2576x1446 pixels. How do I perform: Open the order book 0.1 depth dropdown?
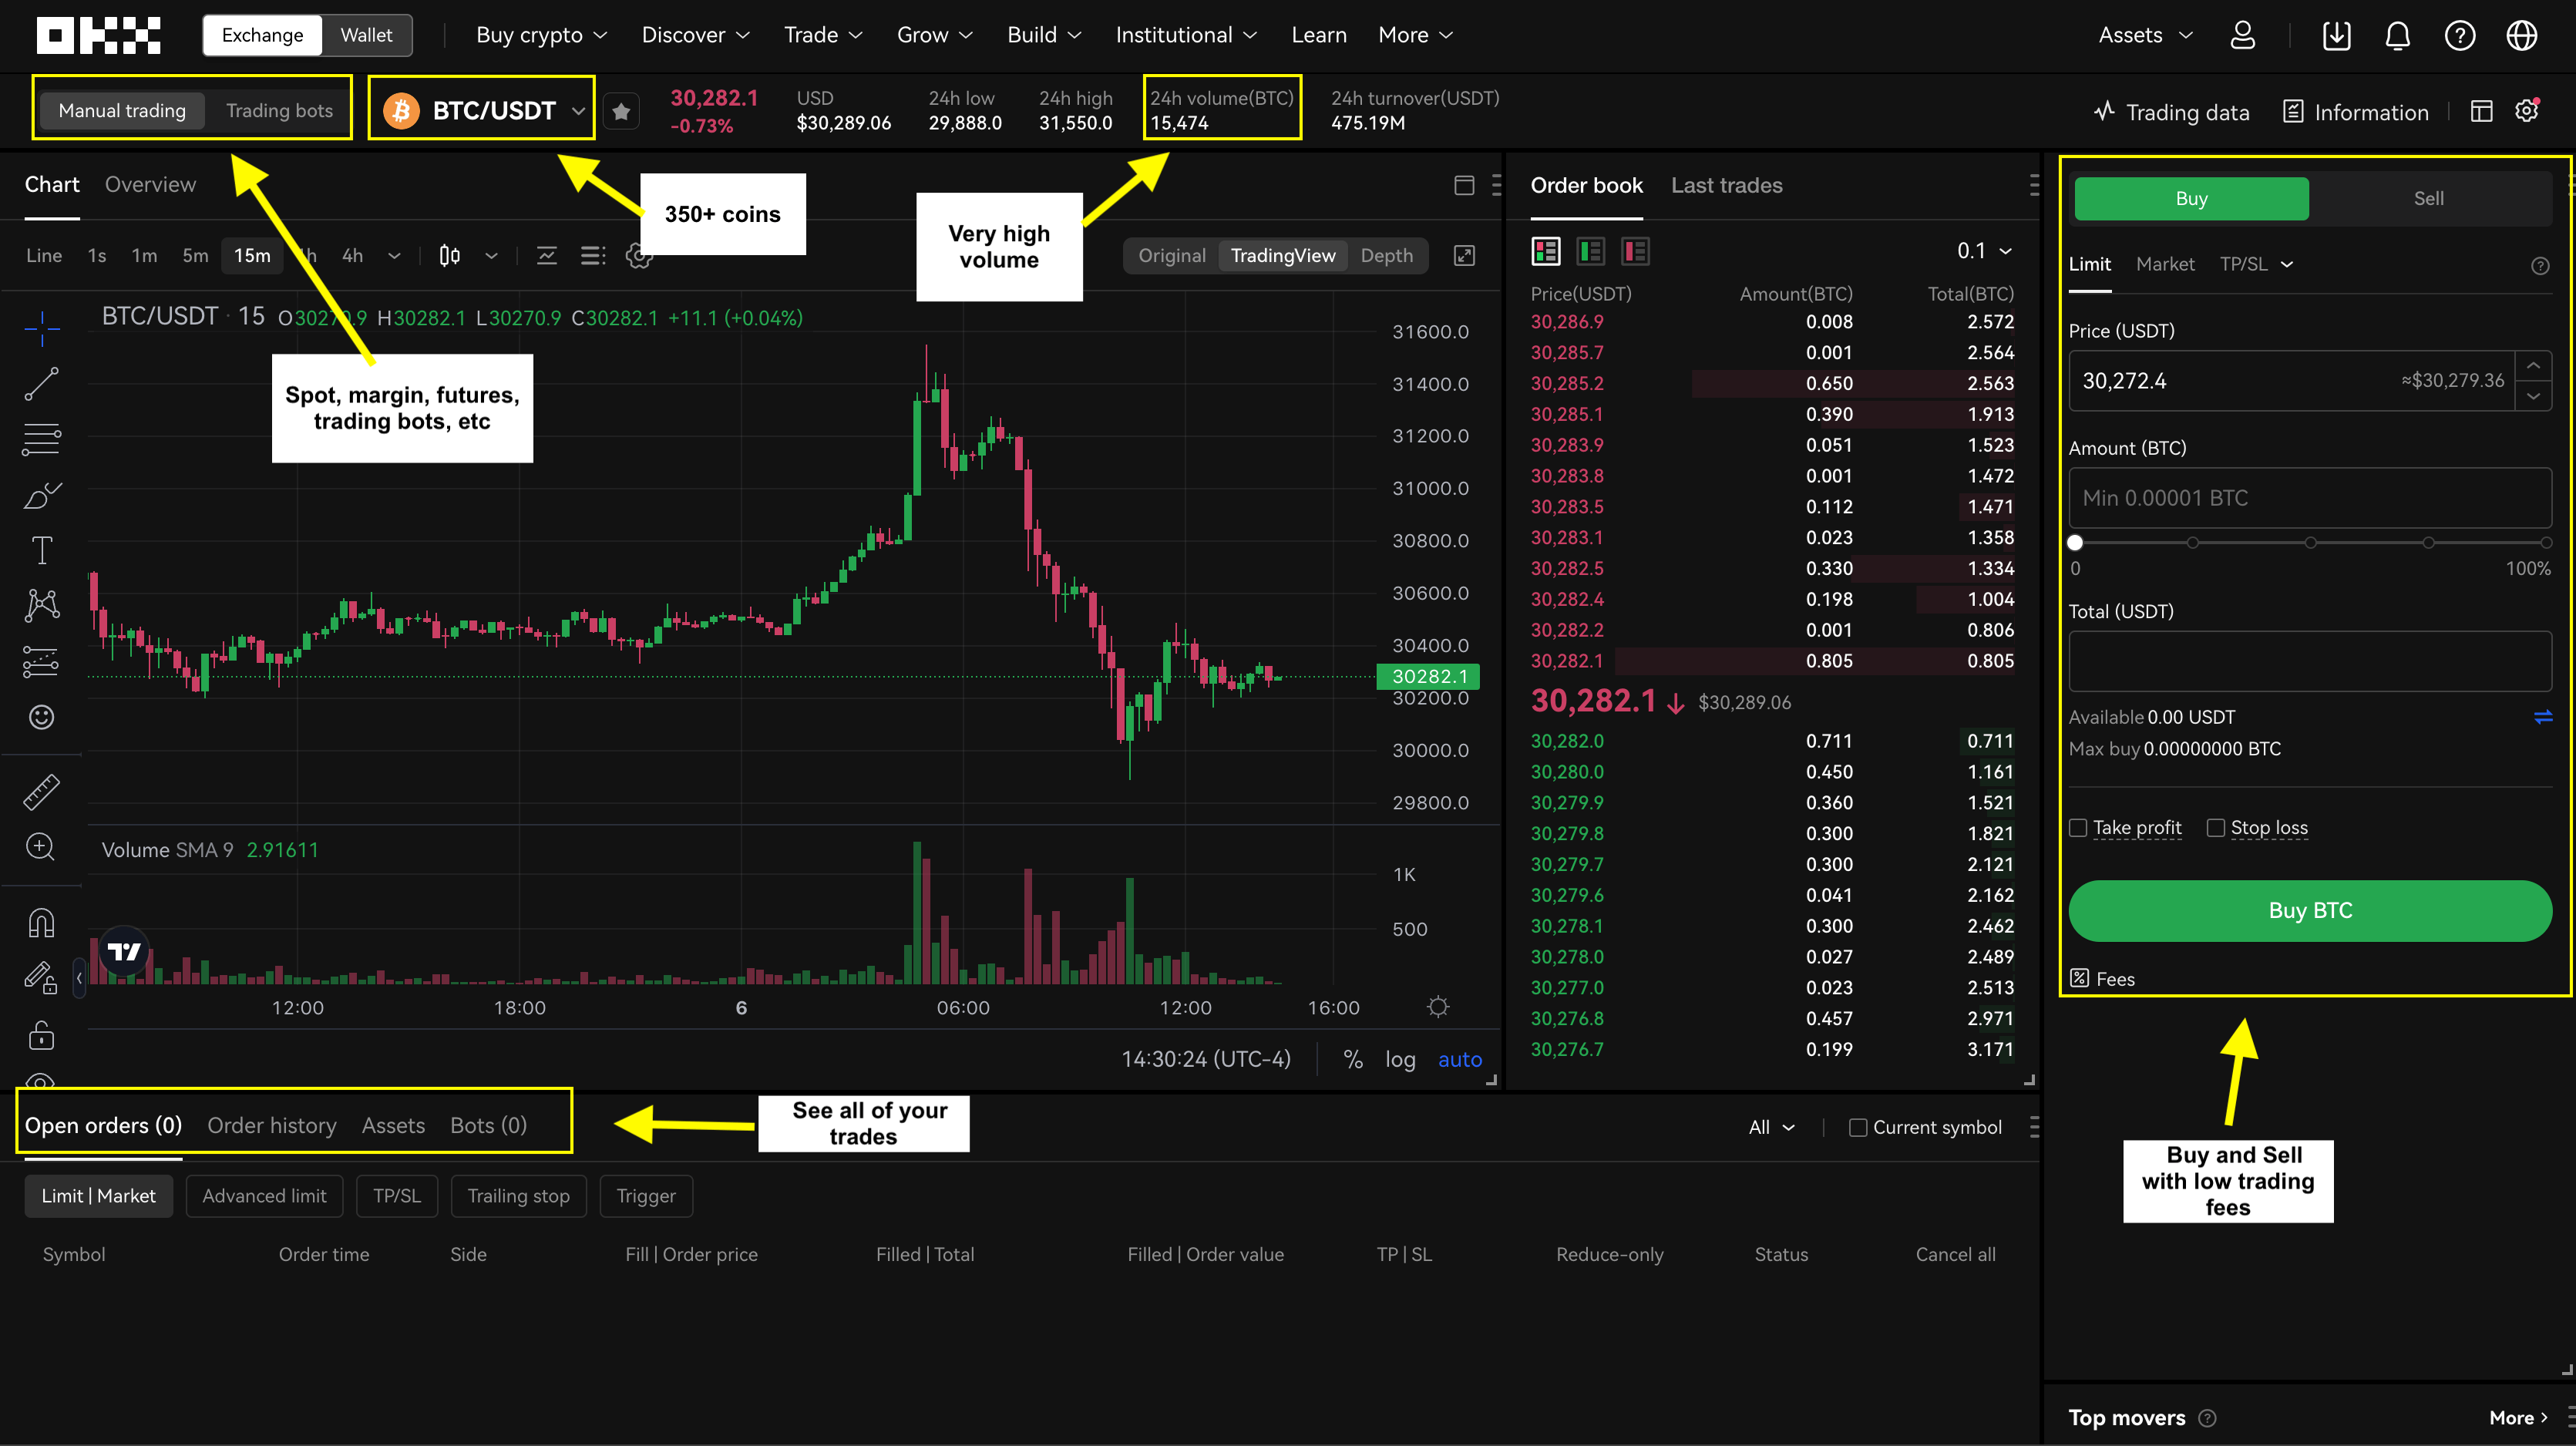point(1984,251)
